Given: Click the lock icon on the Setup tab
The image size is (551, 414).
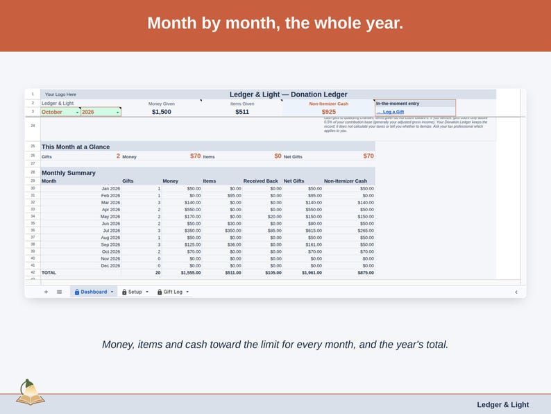Looking at the screenshot, I should 124,292.
